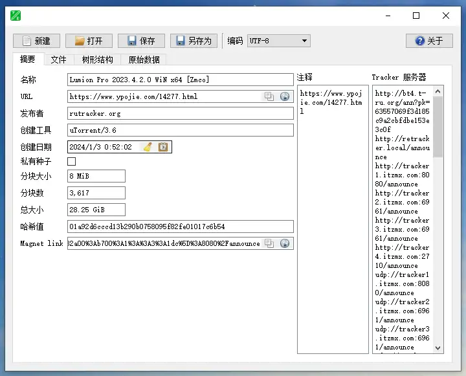The width and height of the screenshot is (466, 376).
Task: Click the Tracker list scrollbar up arrow
Action: tap(438, 92)
